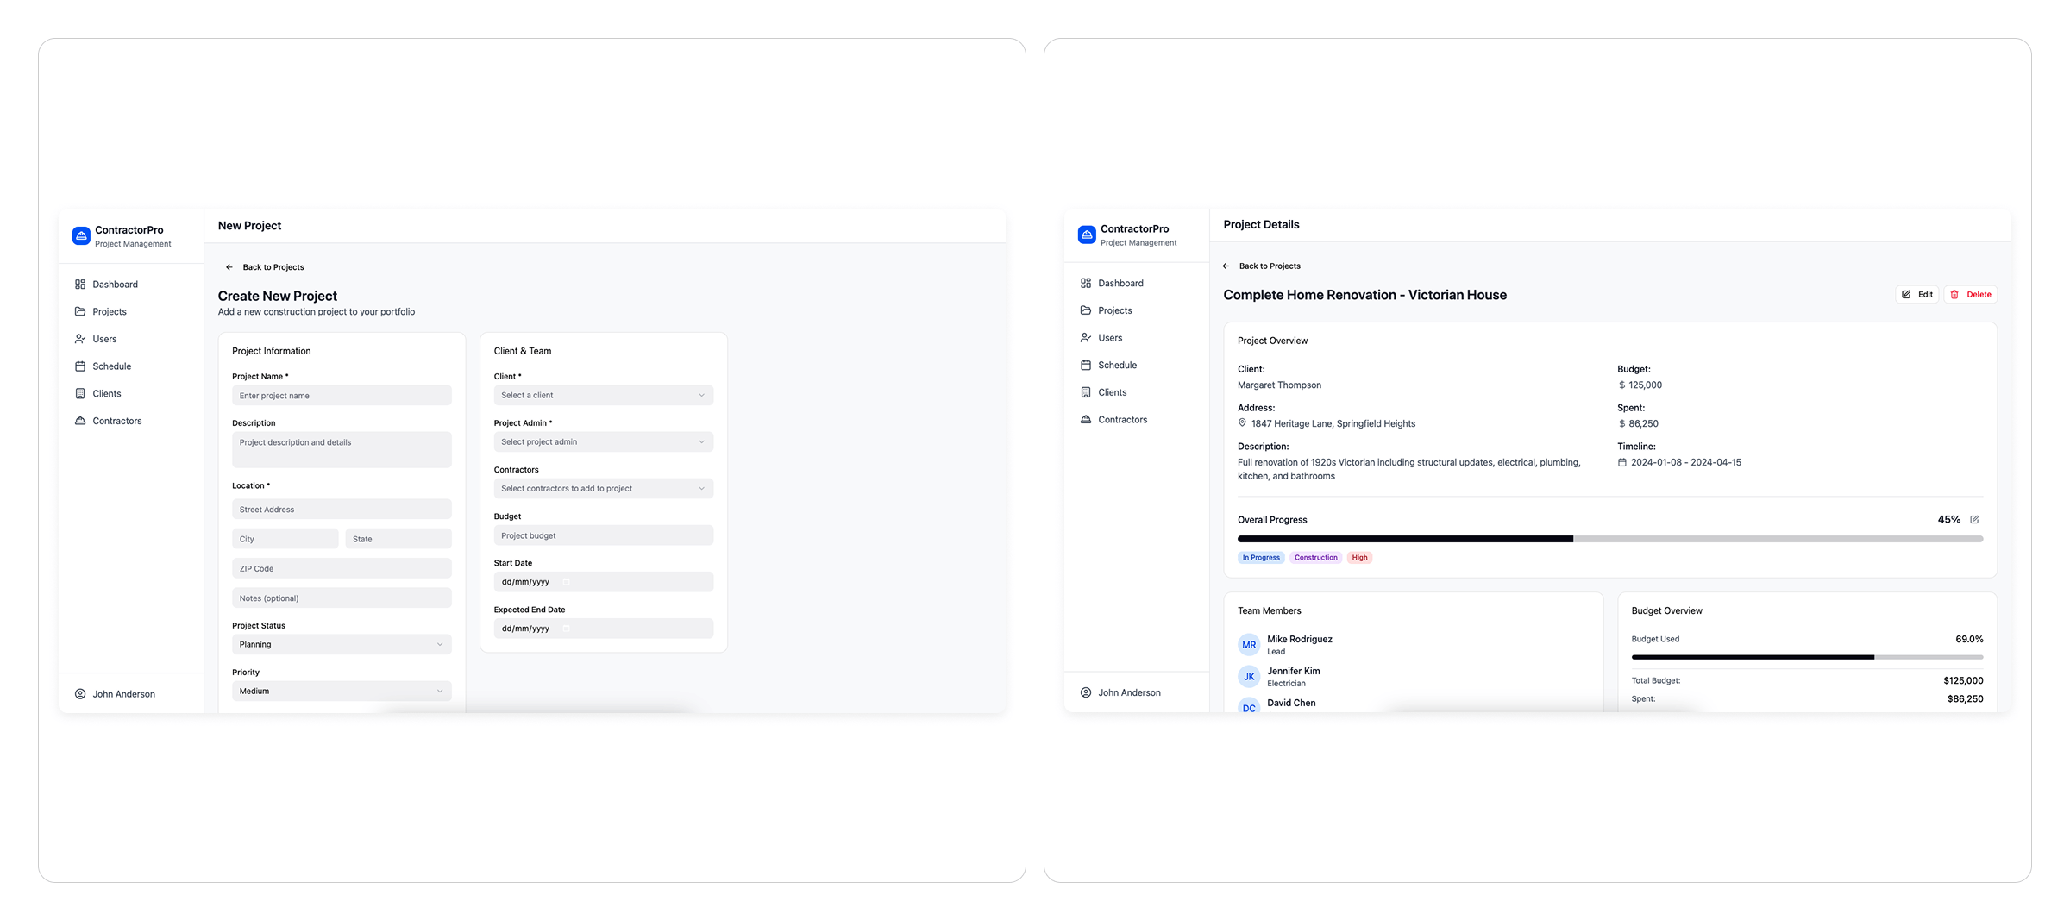This screenshot has height=920, width=2070.
Task: Click the MR avatar for Mike Rodriguez
Action: coord(1249,645)
